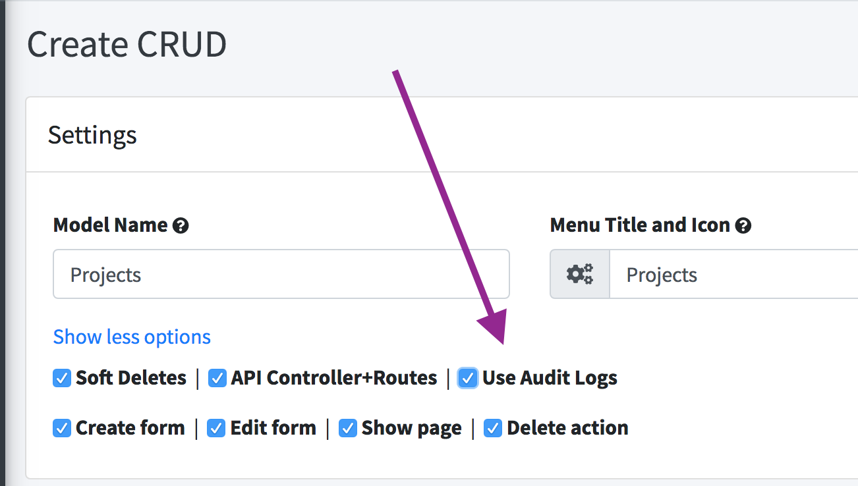Viewport: 858px width, 486px height.
Task: Uncheck the API Controller+Routes checkbox
Action: pos(217,378)
